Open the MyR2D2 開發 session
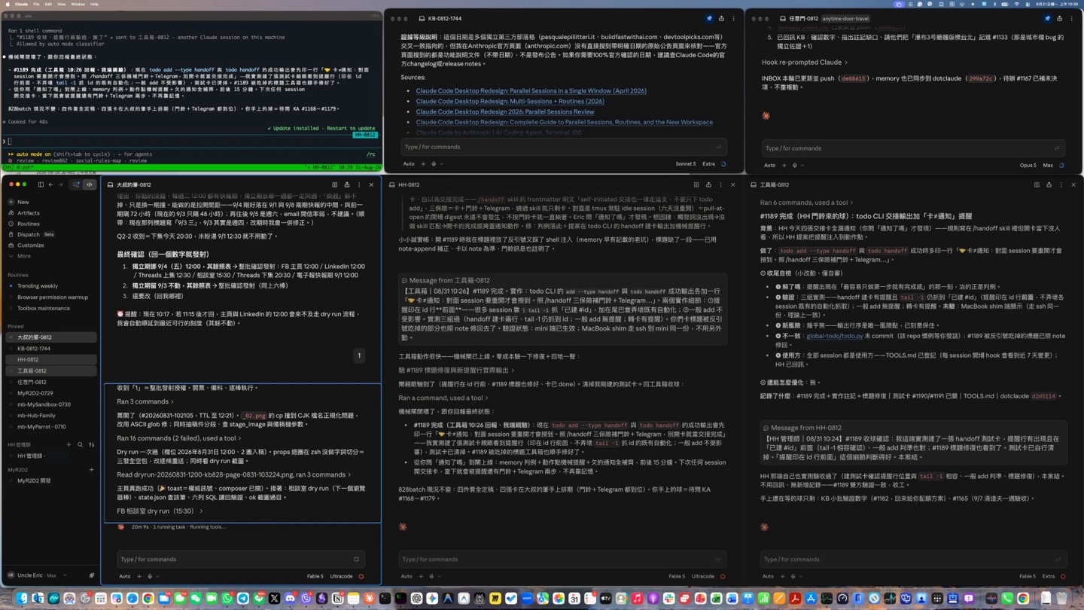The height and width of the screenshot is (610, 1084). pyautogui.click(x=34, y=480)
